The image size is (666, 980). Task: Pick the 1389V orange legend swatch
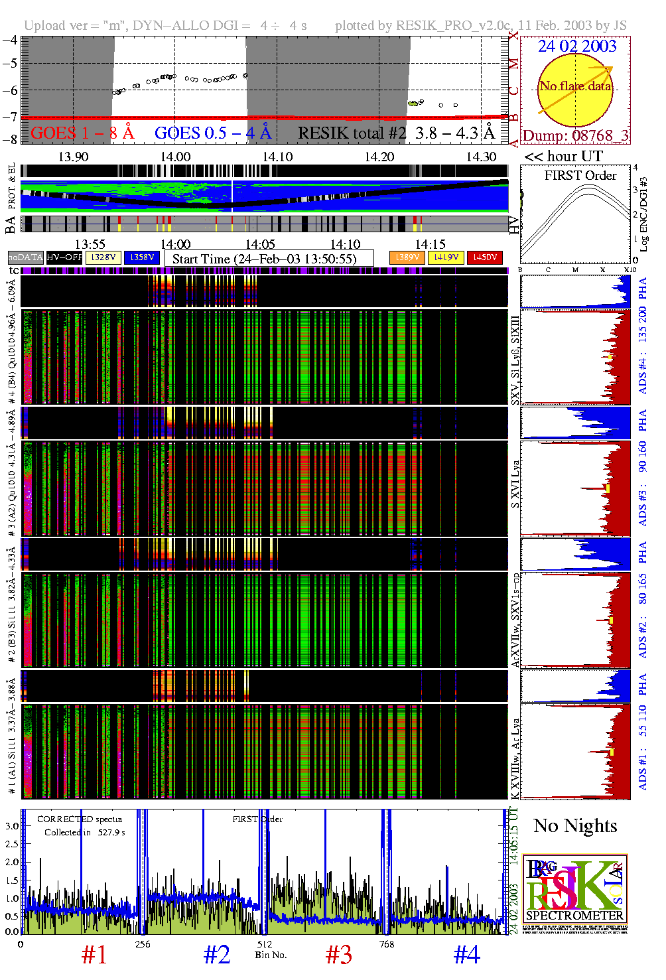tap(407, 257)
